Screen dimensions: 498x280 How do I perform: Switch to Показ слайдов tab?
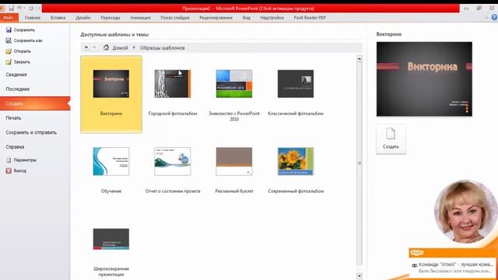(174, 18)
